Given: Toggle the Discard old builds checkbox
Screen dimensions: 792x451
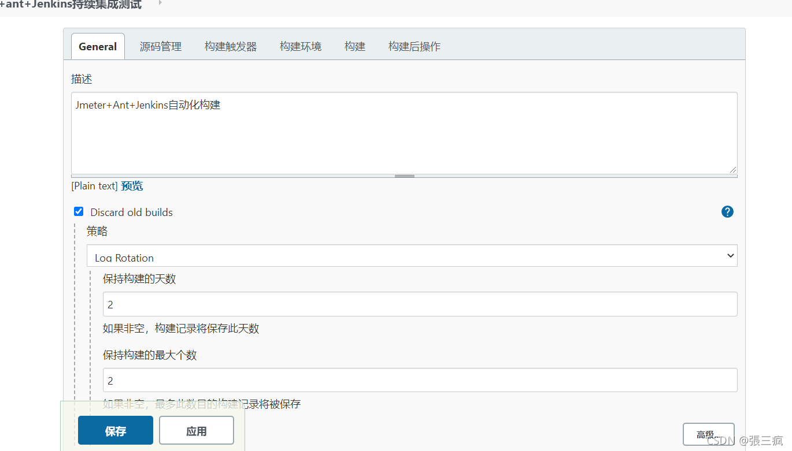Looking at the screenshot, I should coord(79,211).
